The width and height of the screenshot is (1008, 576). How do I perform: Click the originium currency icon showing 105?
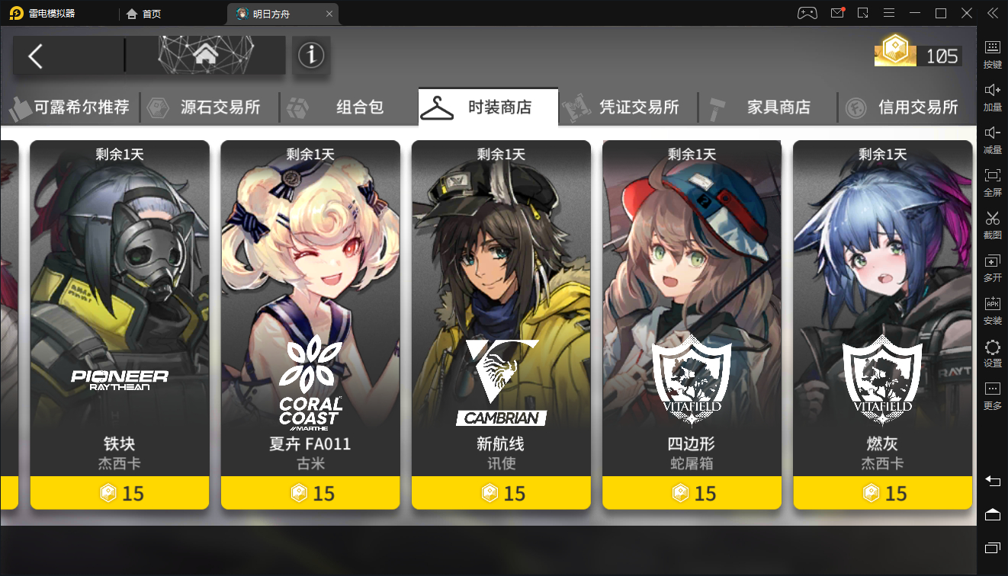pyautogui.click(x=895, y=52)
